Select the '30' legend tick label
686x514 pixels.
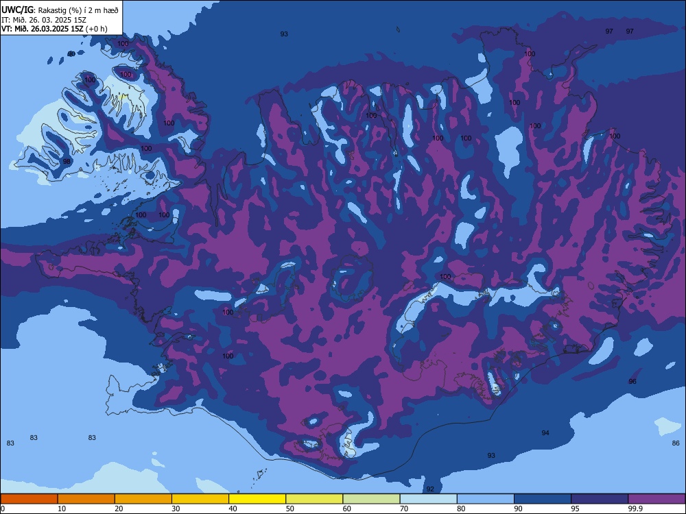click(x=176, y=509)
